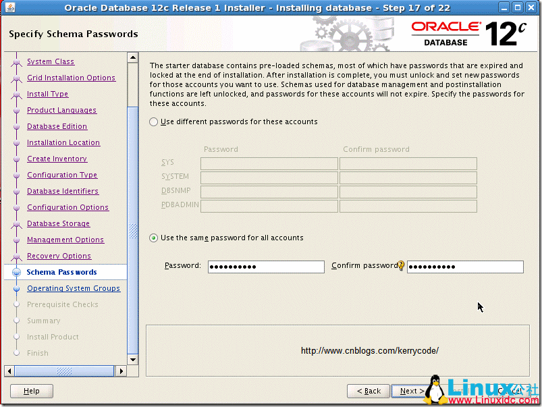Click the question mark help icon beside Confirm password

point(401,265)
